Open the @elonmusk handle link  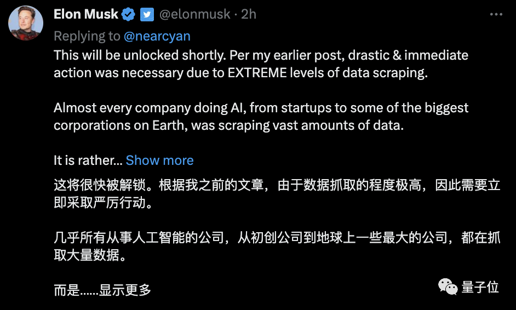tap(194, 15)
